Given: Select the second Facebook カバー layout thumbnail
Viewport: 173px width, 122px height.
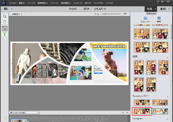Looking at the screenshot, I should (160, 102).
